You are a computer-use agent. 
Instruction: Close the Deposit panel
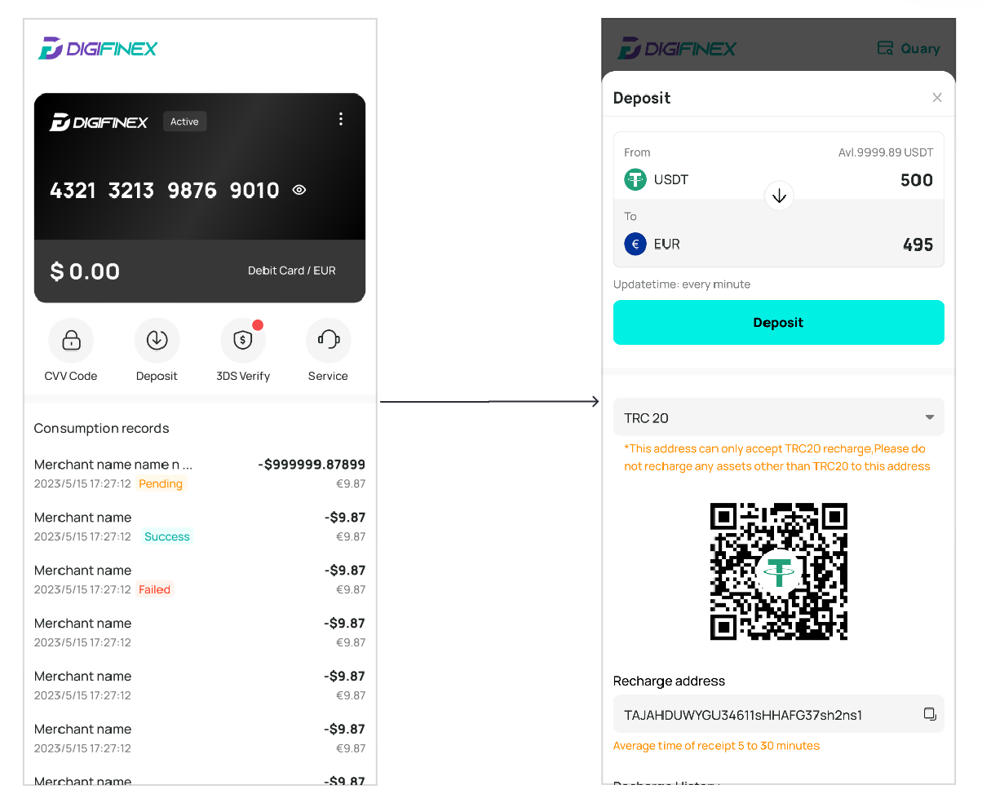coord(937,98)
